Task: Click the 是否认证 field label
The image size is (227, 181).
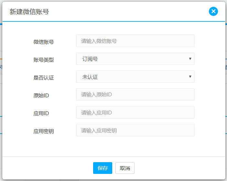Action: point(43,78)
